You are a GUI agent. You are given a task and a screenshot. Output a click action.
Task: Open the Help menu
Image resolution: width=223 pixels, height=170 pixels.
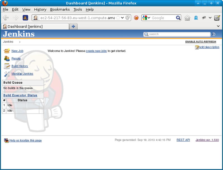click(x=90, y=9)
